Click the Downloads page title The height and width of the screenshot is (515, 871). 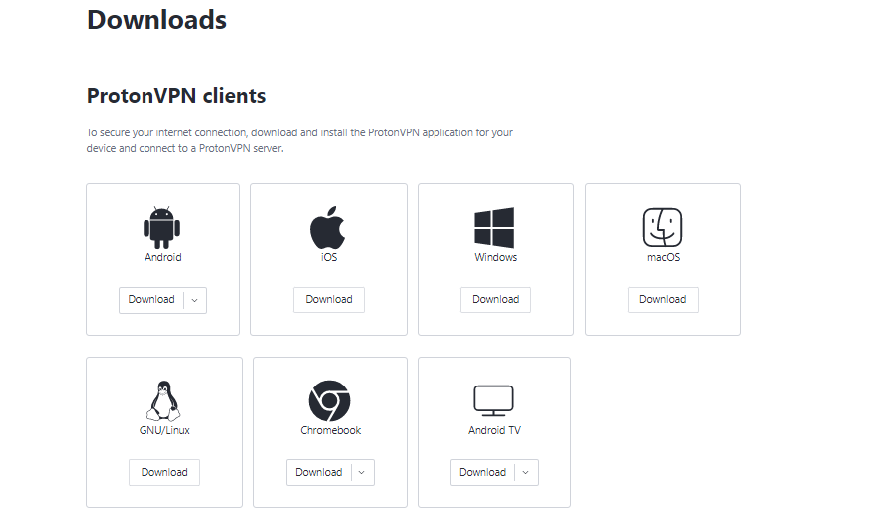point(156,20)
